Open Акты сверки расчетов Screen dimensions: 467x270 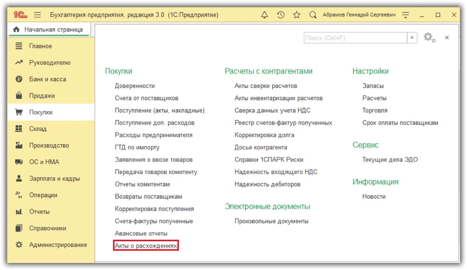(x=266, y=86)
